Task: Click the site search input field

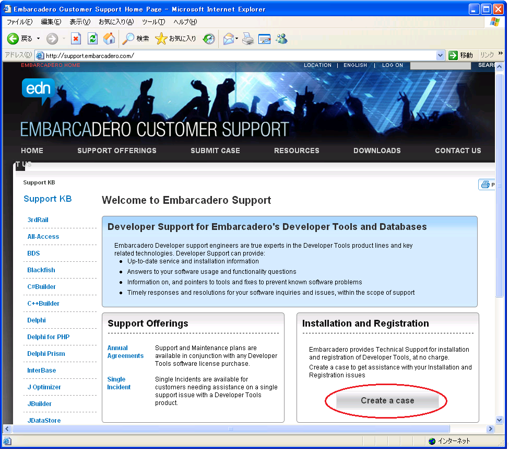Action: tap(441, 66)
